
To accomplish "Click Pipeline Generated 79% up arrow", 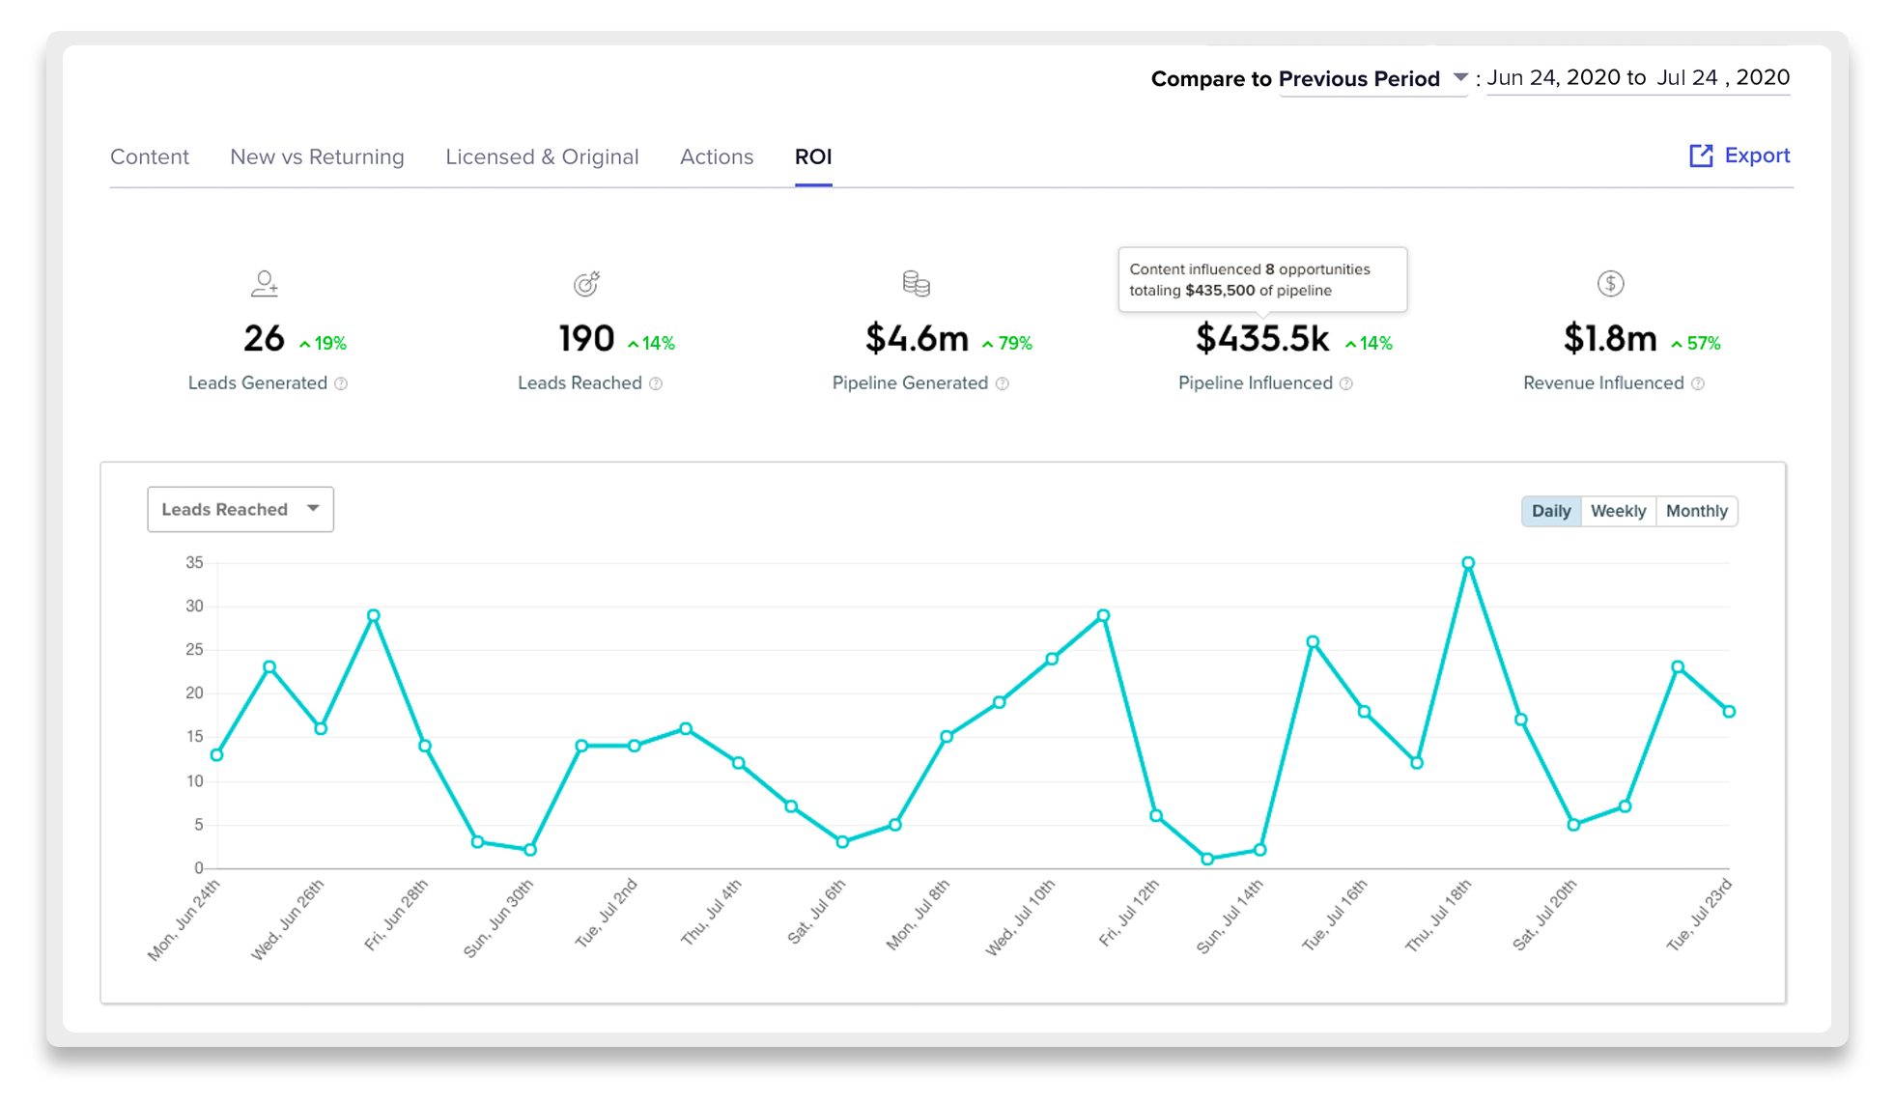I will pos(988,344).
